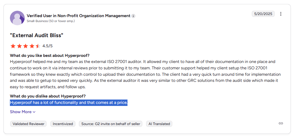This screenshot has width=296, height=139.
Task: Click the Verified User in Non-Profit name
Action: [79, 16]
